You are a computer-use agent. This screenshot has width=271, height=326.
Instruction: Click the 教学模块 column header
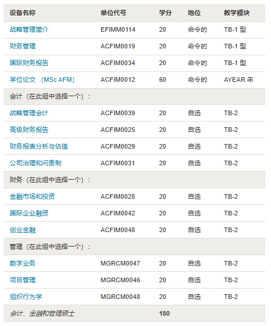[236, 13]
